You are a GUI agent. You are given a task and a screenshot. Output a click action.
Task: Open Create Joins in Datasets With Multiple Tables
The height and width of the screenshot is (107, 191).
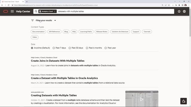point(58,61)
